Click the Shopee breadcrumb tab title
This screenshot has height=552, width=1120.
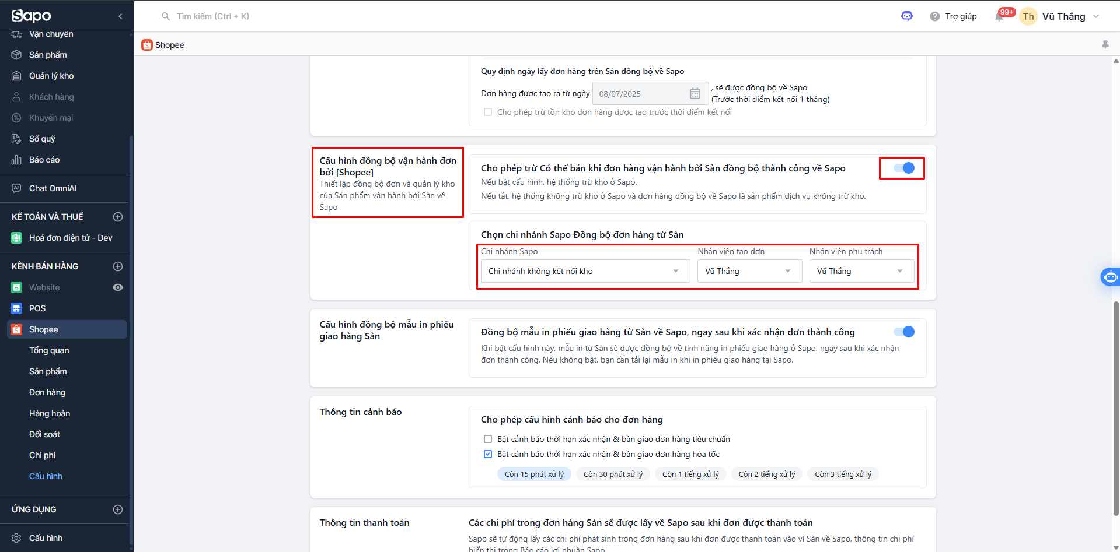170,45
